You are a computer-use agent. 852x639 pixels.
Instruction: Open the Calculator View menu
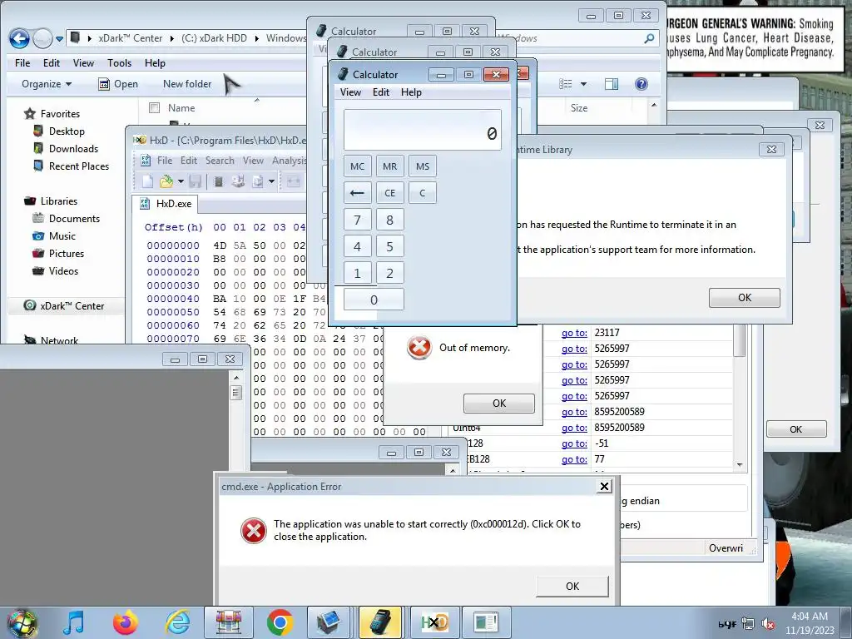(350, 92)
